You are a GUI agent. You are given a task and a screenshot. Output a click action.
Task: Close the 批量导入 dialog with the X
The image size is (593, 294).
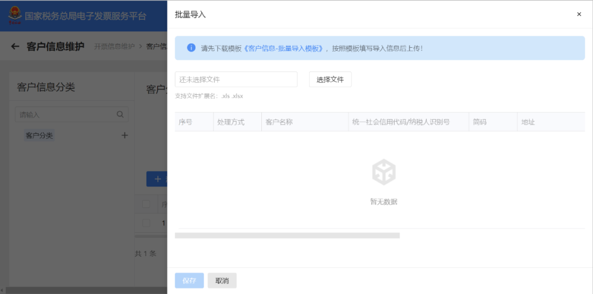click(579, 14)
